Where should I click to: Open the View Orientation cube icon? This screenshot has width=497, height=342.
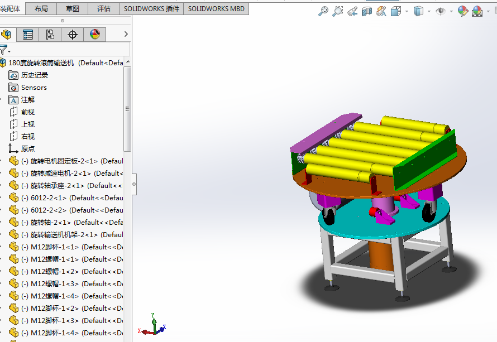pos(396,11)
